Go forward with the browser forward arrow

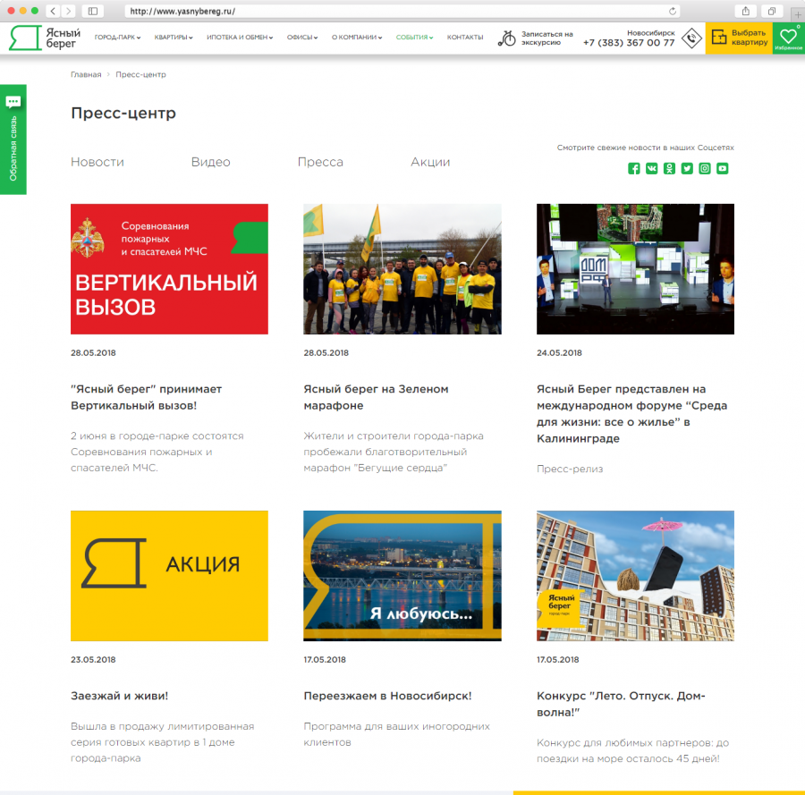pyautogui.click(x=68, y=11)
